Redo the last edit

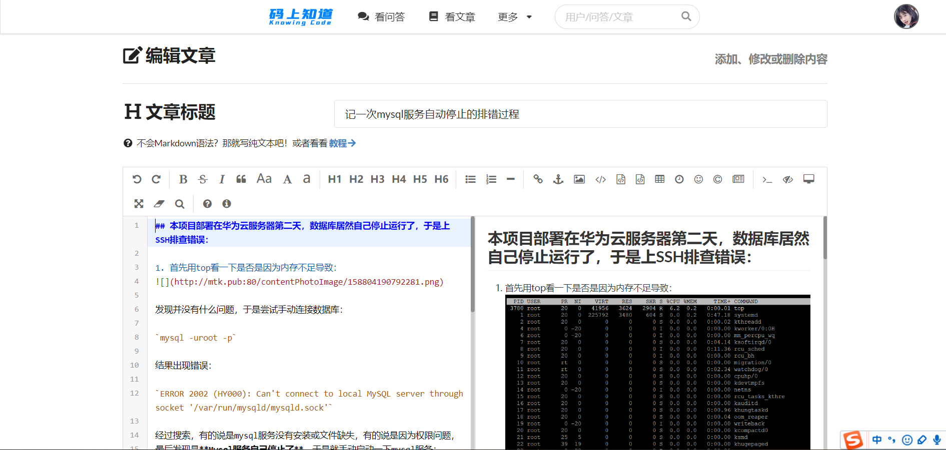click(156, 179)
